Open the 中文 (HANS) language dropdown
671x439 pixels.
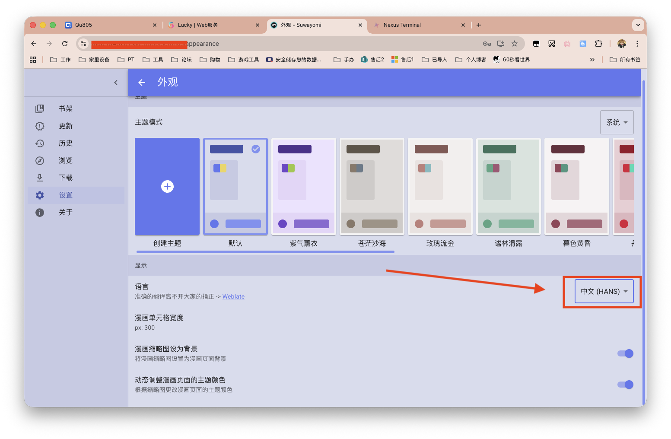(603, 291)
